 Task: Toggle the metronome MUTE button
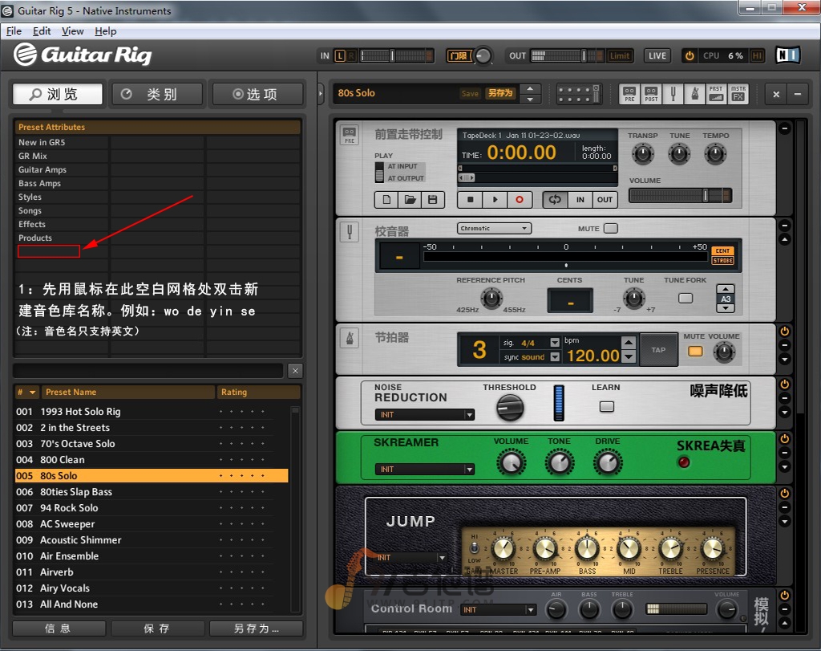(x=695, y=351)
